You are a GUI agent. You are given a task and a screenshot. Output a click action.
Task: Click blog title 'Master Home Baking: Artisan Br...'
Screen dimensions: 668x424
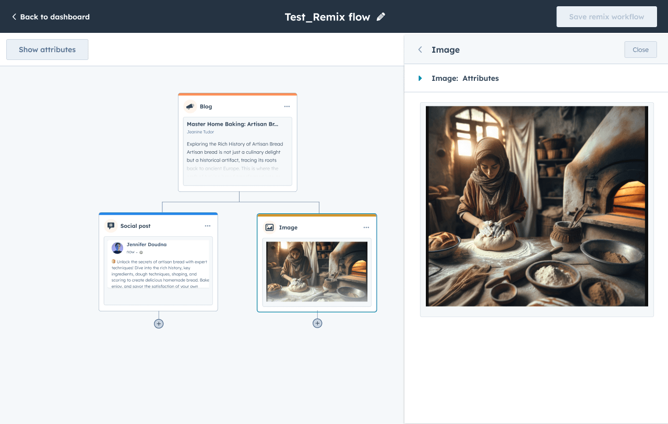233,124
